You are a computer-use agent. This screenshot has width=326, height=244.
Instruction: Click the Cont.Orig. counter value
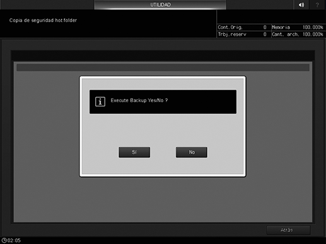pos(265,27)
